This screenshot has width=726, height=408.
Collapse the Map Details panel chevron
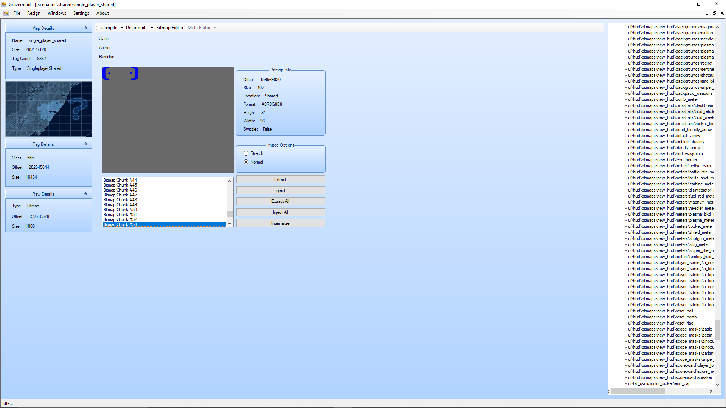click(85, 28)
